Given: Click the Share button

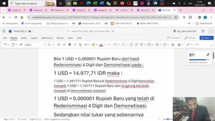Looking at the screenshot, I should (x=207, y=38).
